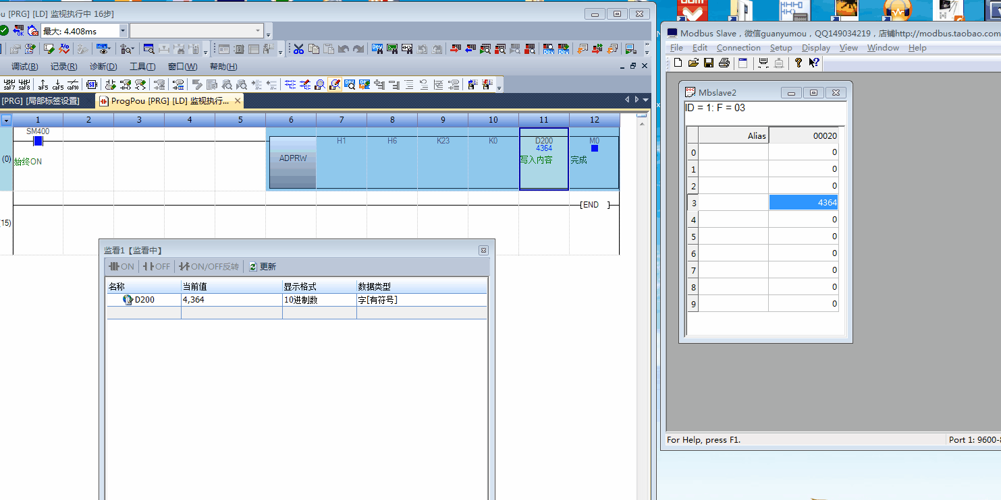Click the Save floppy icon in Modbus Slave

click(x=709, y=63)
